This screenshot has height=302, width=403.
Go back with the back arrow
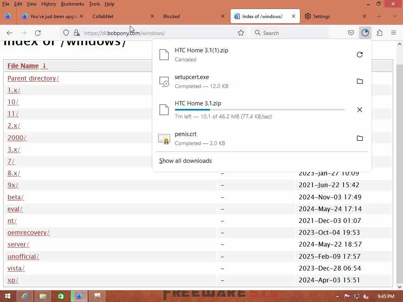(9, 33)
